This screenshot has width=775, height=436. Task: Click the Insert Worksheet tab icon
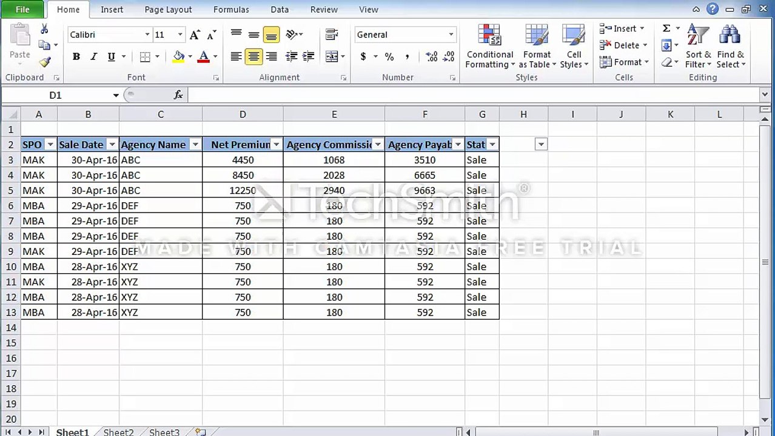coord(201,432)
